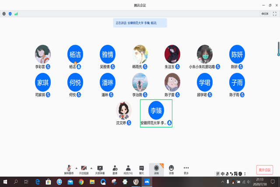This screenshot has width=280, height=187.
Task: Click the meeting info icon at top left
Action: pyautogui.click(x=4, y=14)
